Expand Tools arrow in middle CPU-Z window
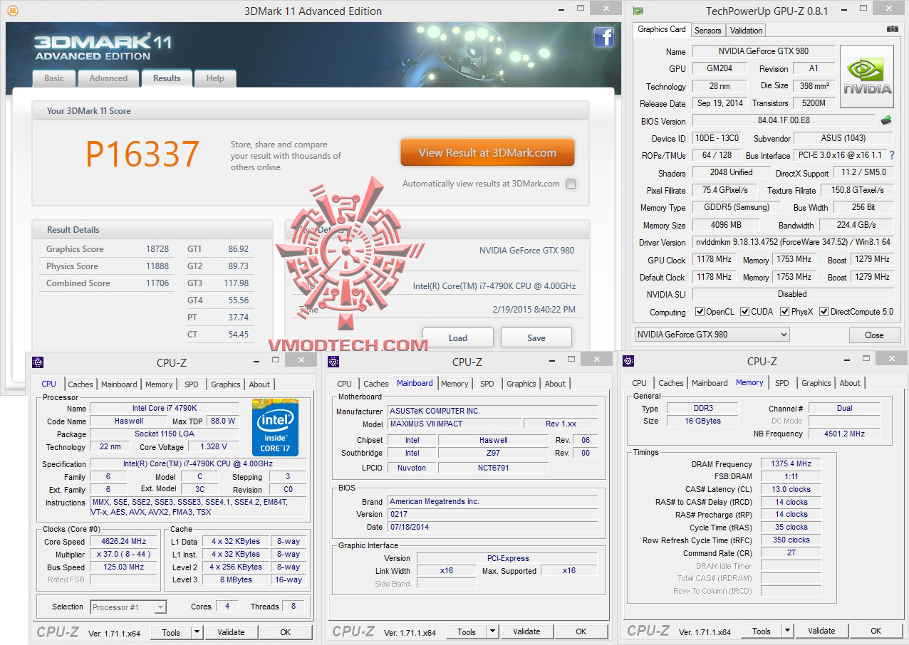 tap(492, 631)
